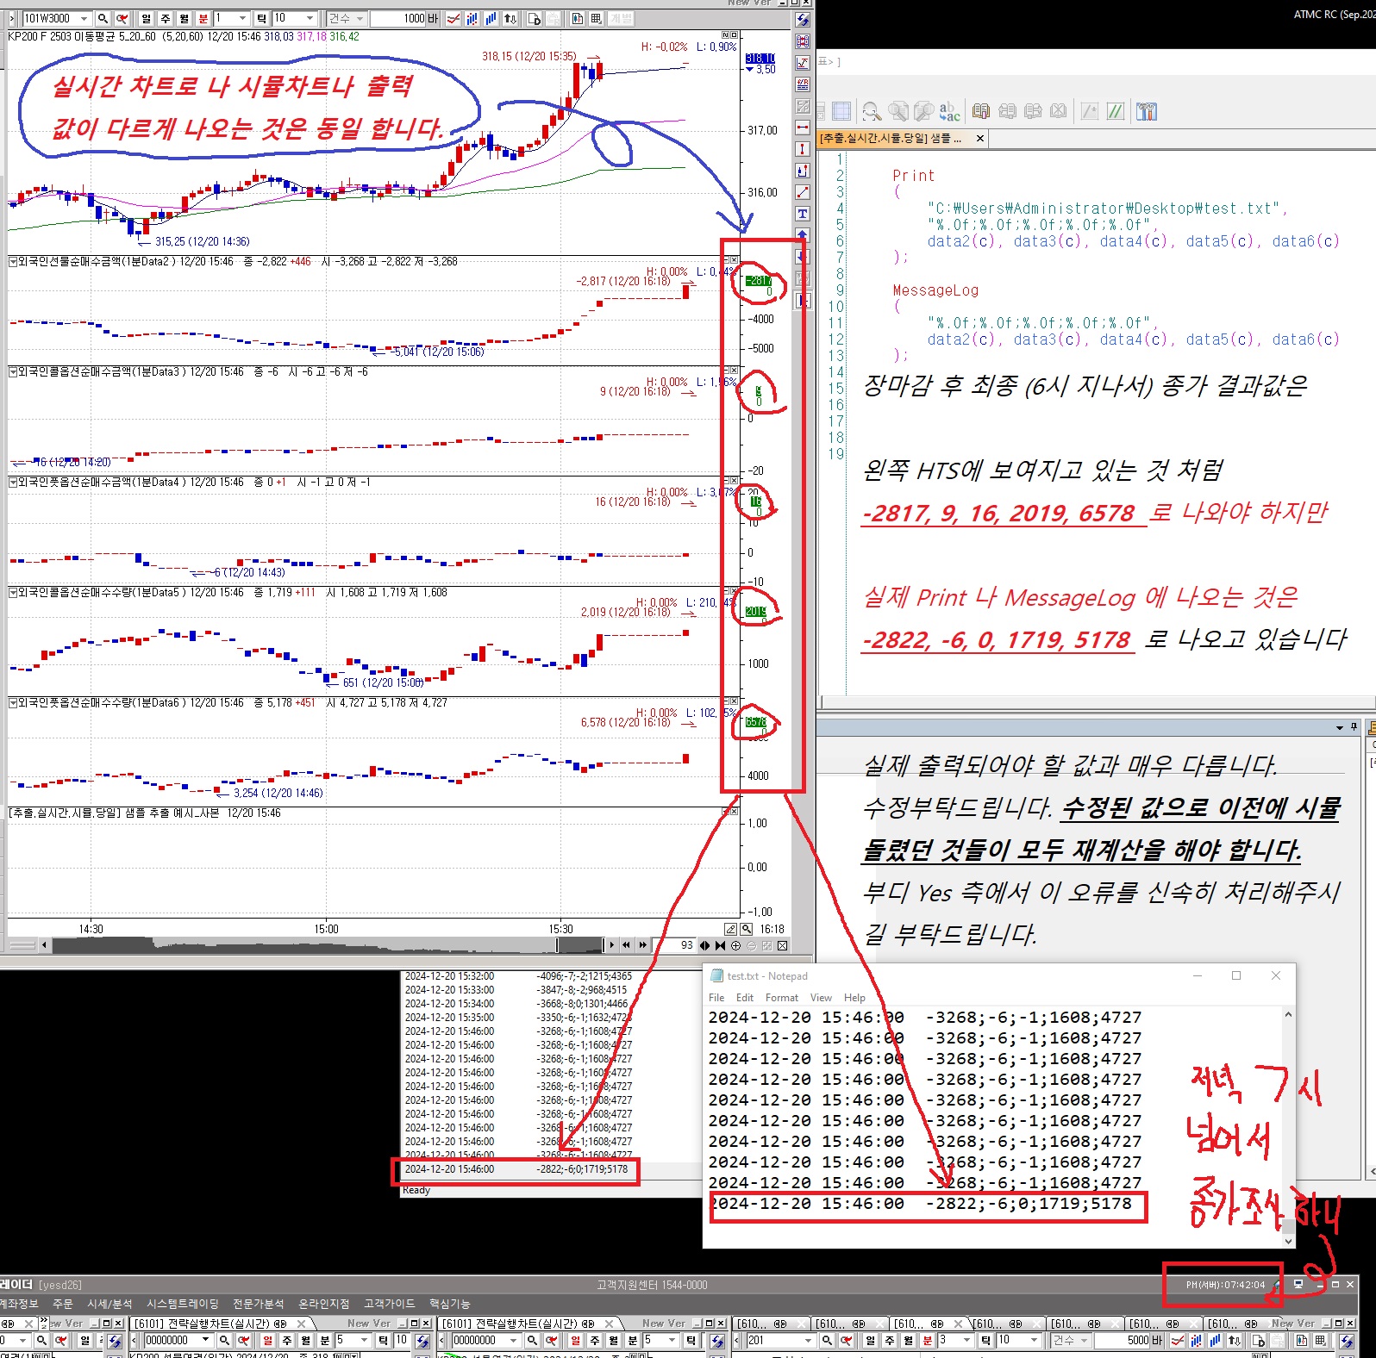Open the Find tool in code editor toolbar
1376x1358 pixels.
tap(872, 111)
